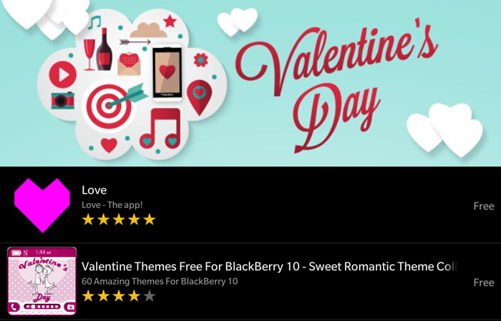
Task: Click Free price for Valentine Themes
Action: click(484, 282)
